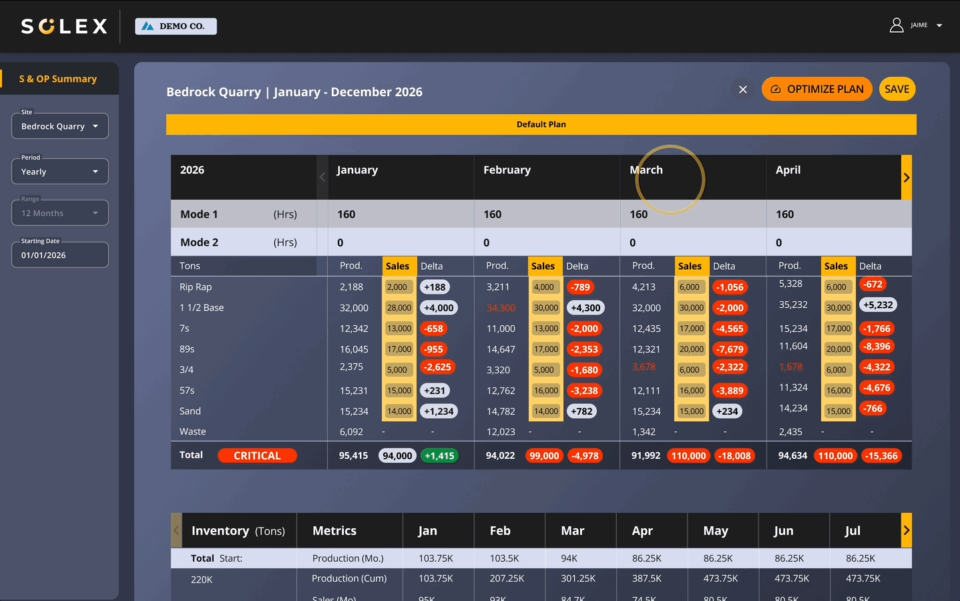Open the user menu arrow next to Jaime
This screenshot has width=960, height=601.
[x=939, y=25]
